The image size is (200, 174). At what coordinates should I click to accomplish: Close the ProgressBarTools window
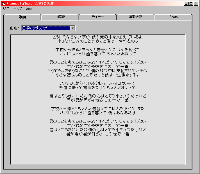coord(196,4)
